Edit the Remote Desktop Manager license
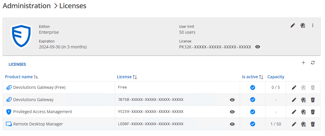325x136 pixels. (x=294, y=124)
